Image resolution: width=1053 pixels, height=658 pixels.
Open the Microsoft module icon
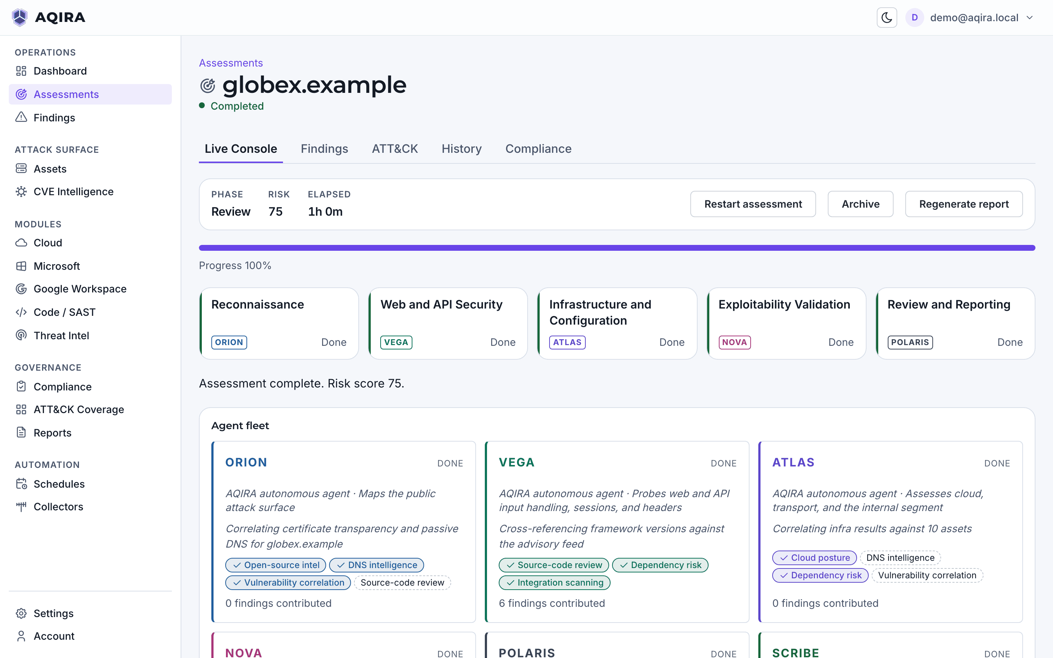coord(21,266)
